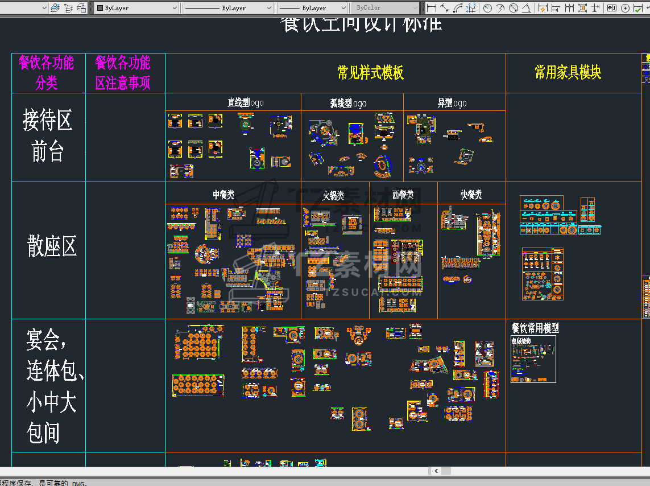The image size is (650, 486).
Task: Open the Layer States Manager icon
Action: tap(82, 7)
